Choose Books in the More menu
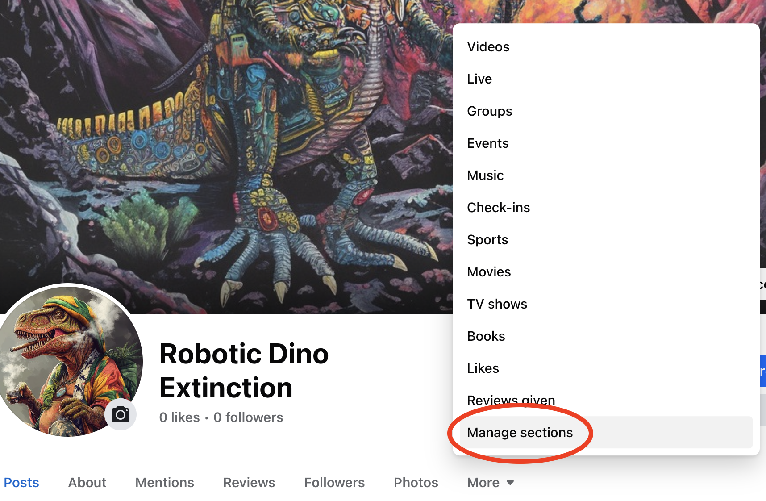Screen dimensions: 766x501 click(x=486, y=336)
